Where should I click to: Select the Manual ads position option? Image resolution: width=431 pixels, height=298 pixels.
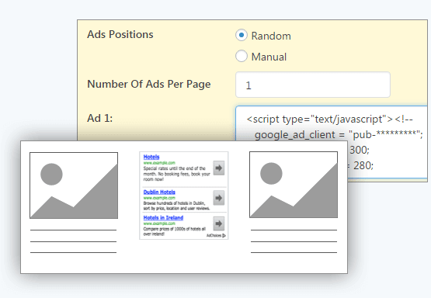pos(242,56)
